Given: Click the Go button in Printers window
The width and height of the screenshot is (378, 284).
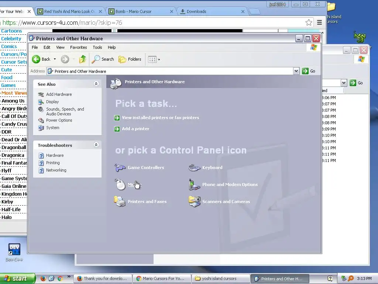Looking at the screenshot, I should coord(309,71).
